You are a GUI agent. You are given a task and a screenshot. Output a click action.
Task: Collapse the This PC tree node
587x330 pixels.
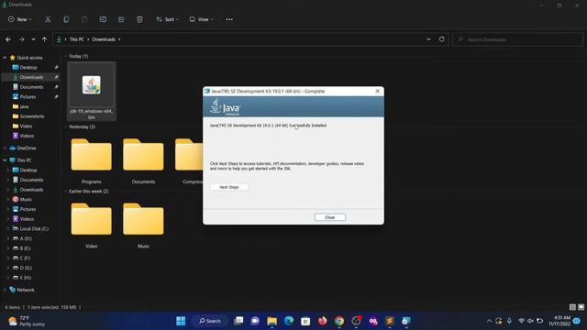[5, 160]
